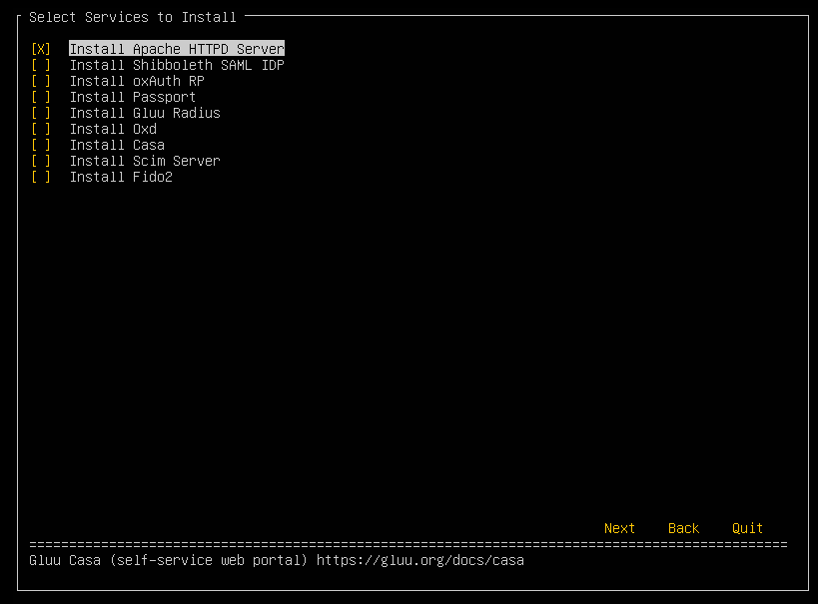Tick the checkbox for Shibboleth SAML IDP
This screenshot has width=818, height=604.
pos(41,65)
